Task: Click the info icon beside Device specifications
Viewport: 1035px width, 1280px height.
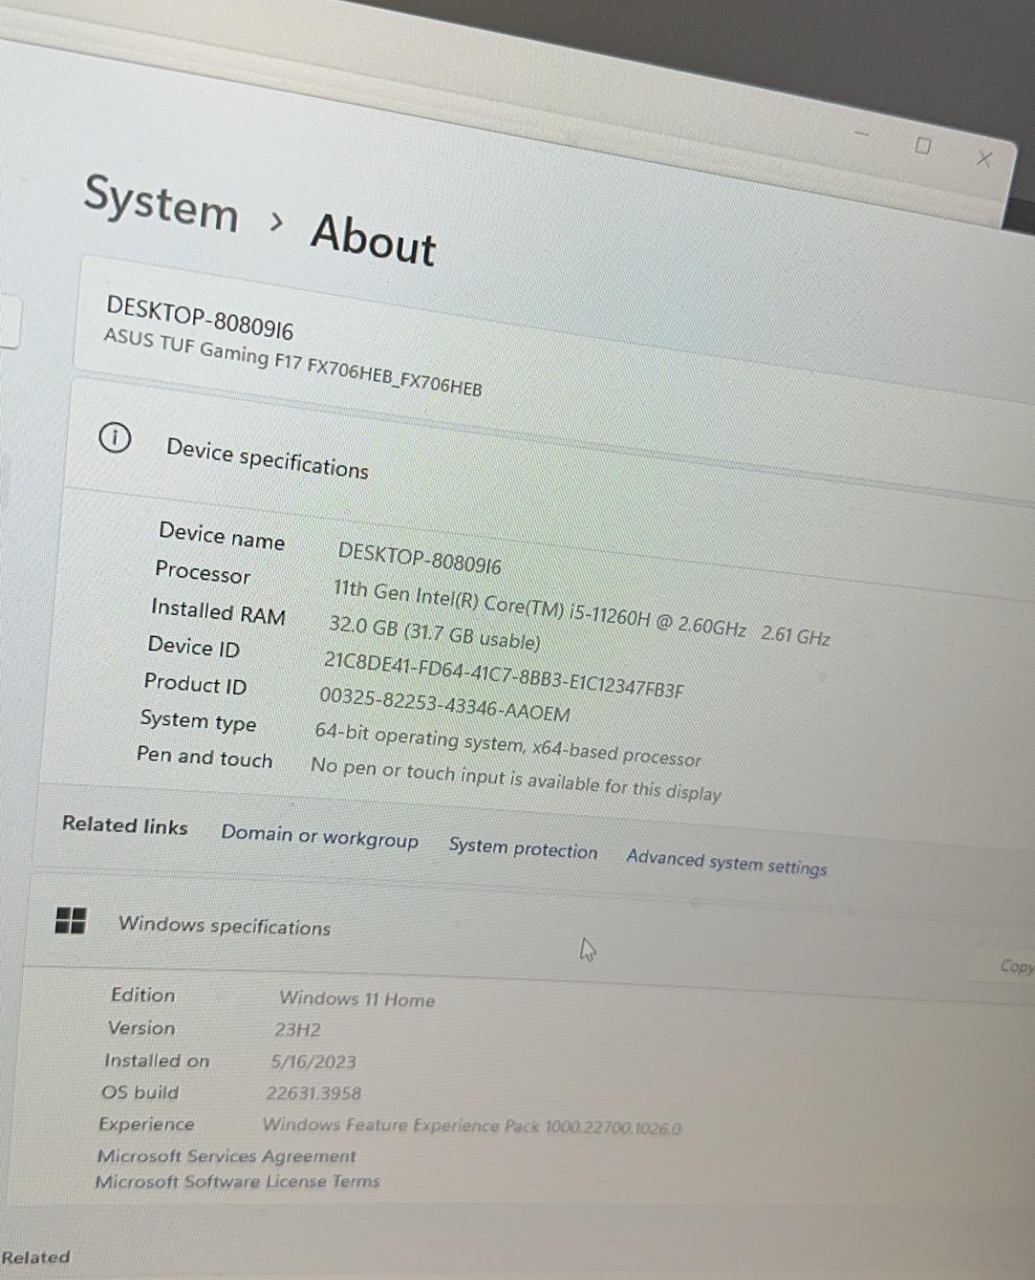Action: coord(115,437)
